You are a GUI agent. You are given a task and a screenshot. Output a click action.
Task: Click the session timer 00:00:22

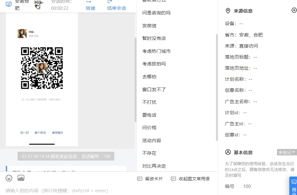click(x=60, y=8)
